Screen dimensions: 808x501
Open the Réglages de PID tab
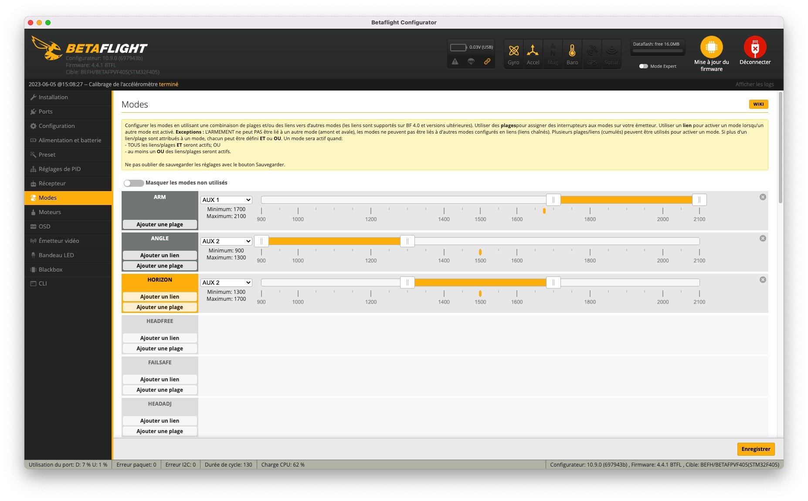point(68,169)
